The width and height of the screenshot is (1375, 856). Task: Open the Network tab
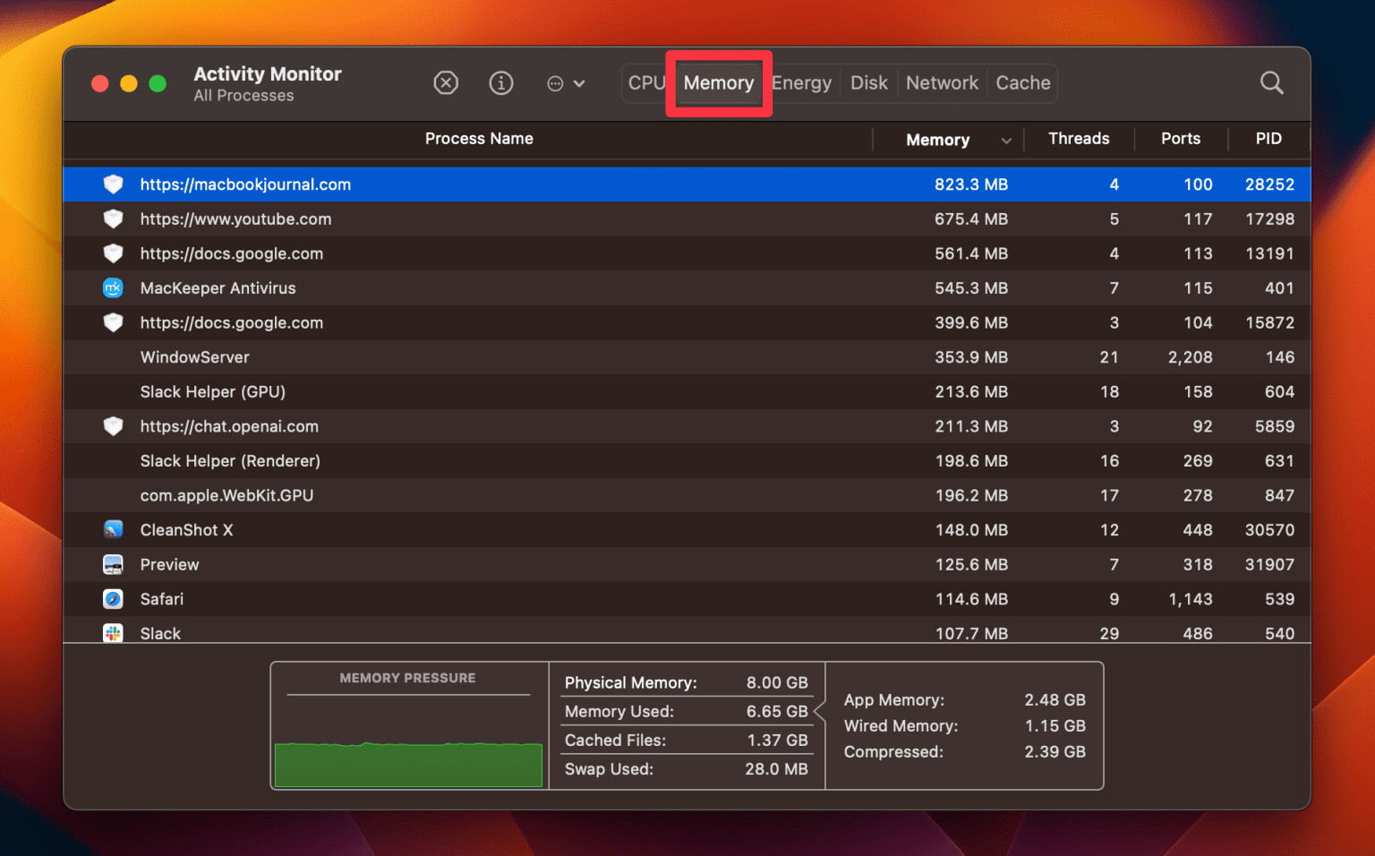(x=942, y=82)
